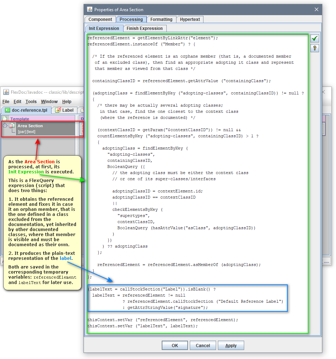Switch to Finish Expression tab
Image resolution: width=336 pixels, height=359 pixels.
145,28
